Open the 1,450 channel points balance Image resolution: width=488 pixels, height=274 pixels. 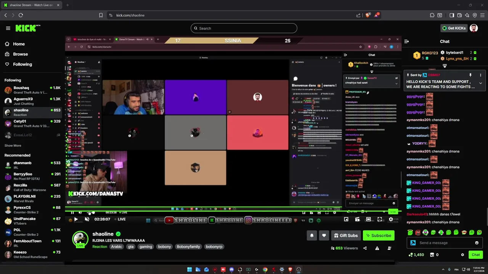click(x=416, y=255)
